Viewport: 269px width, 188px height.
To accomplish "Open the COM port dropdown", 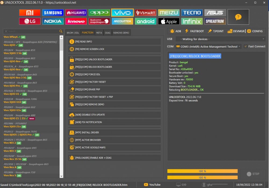I will 209,46.
